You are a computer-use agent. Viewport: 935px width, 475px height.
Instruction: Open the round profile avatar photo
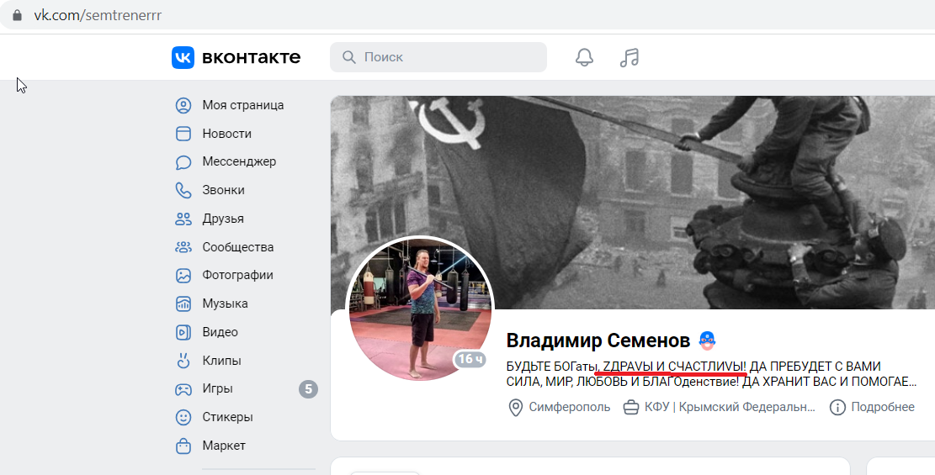click(420, 310)
